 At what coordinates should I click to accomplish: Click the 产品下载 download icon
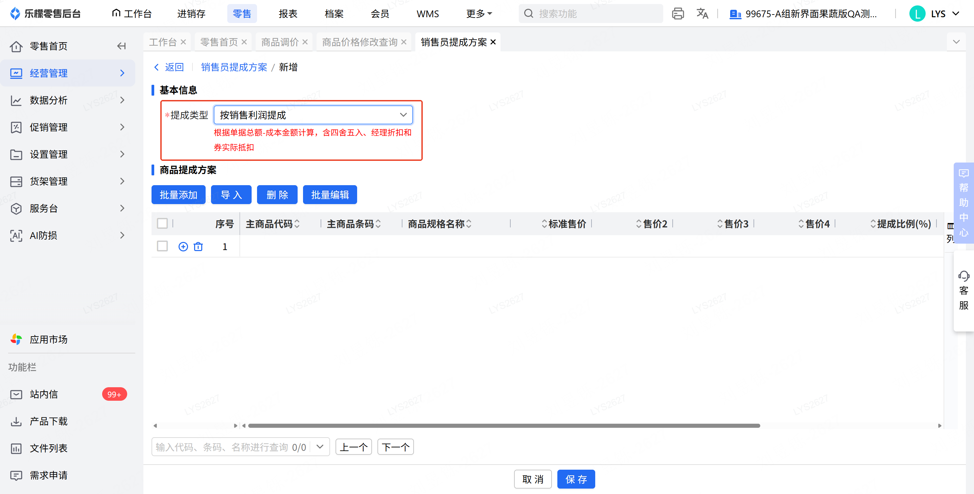[x=16, y=421]
